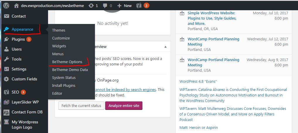Open Widgets in Appearance submenu
Screen dimensions: 298x133
[59, 46]
